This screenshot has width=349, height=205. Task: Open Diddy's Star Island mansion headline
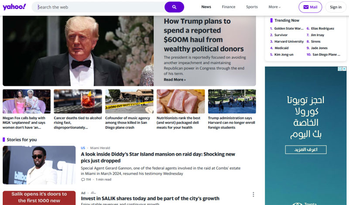click(158, 157)
